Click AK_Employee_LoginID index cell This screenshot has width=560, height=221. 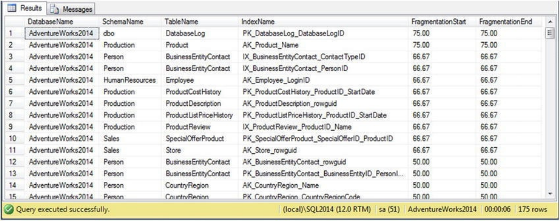pyautogui.click(x=323, y=80)
